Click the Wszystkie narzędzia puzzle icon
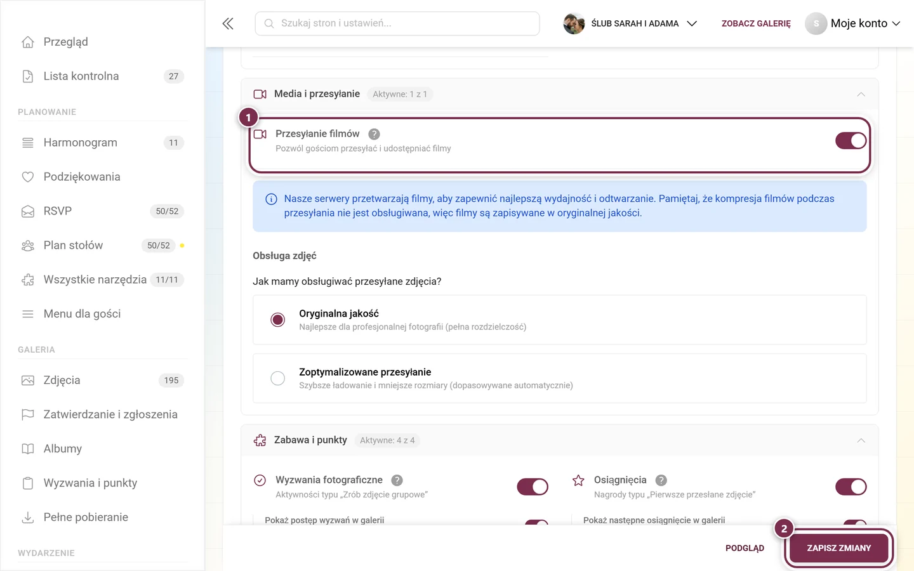 (x=28, y=280)
